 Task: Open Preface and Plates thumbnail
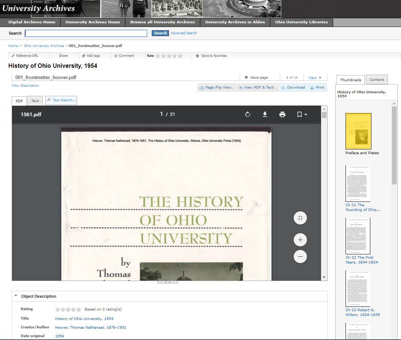point(358,131)
